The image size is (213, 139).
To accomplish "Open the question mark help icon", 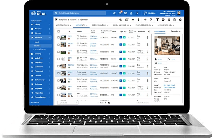I will click(x=151, y=20).
